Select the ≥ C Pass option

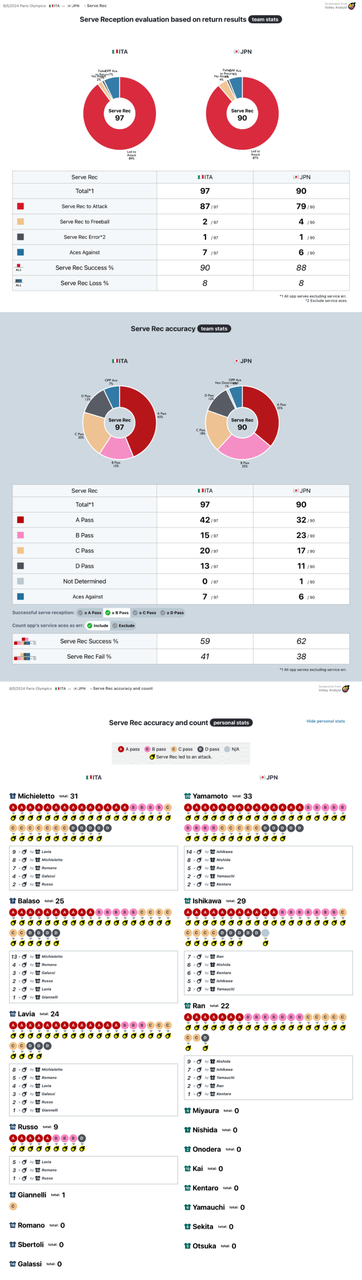pos(144,612)
